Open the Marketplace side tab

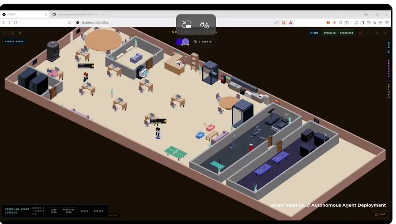[x=389, y=69]
